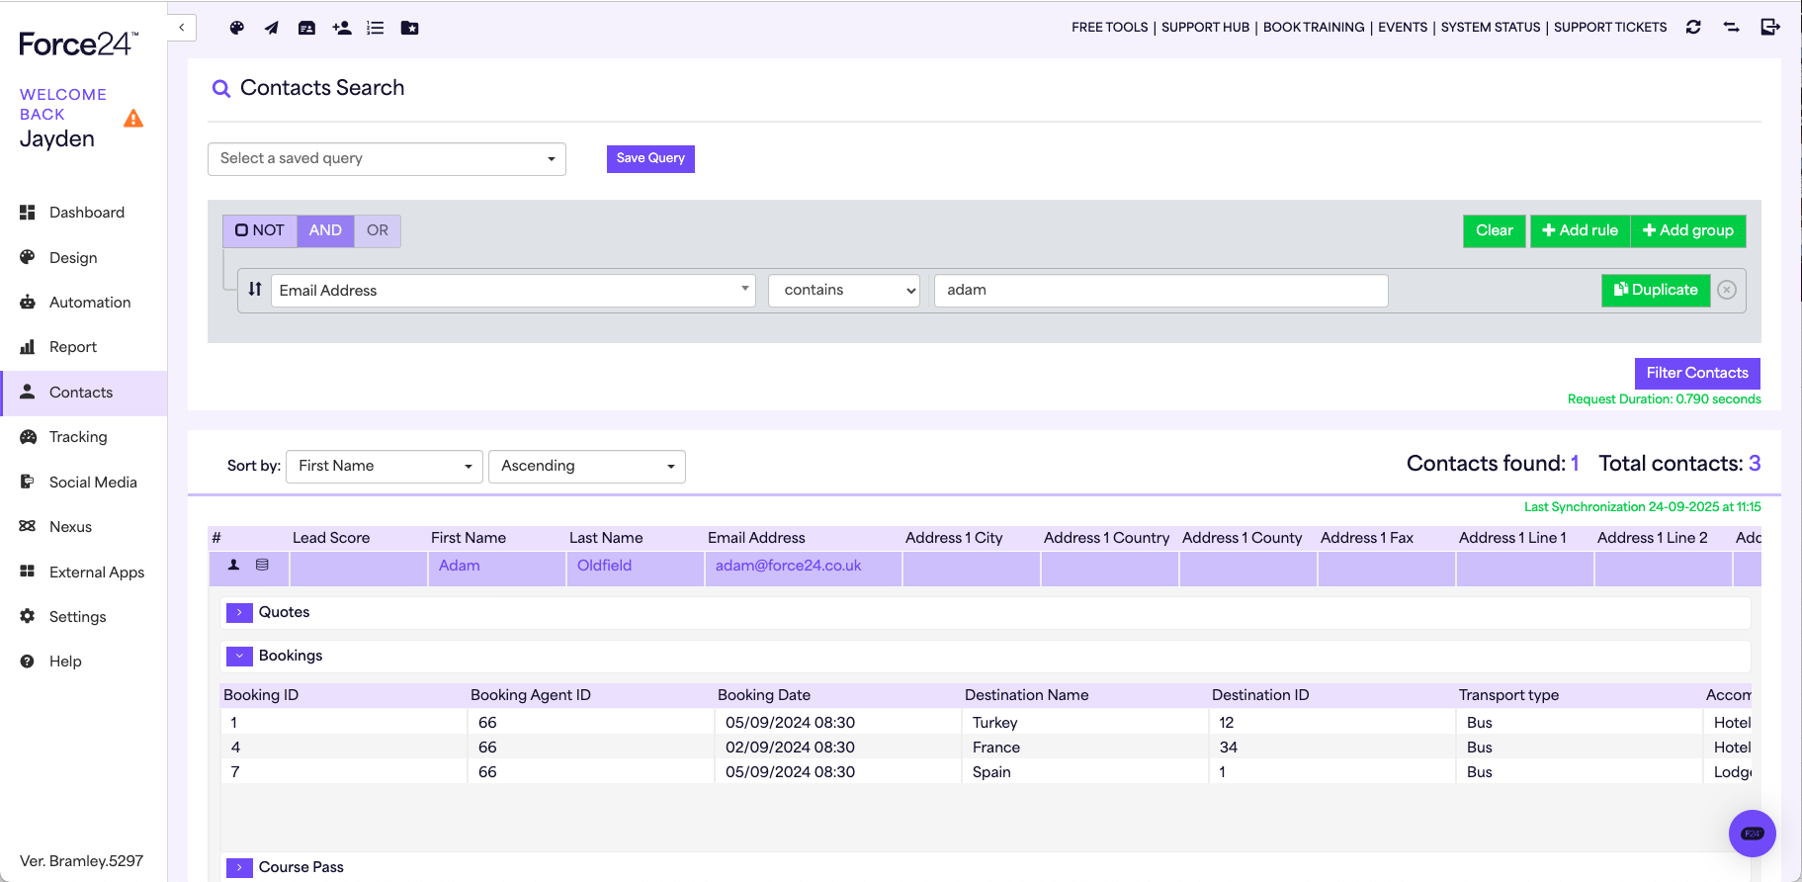Click the rule value field containing adam
Screen dimensions: 1802x882
click(x=1160, y=290)
